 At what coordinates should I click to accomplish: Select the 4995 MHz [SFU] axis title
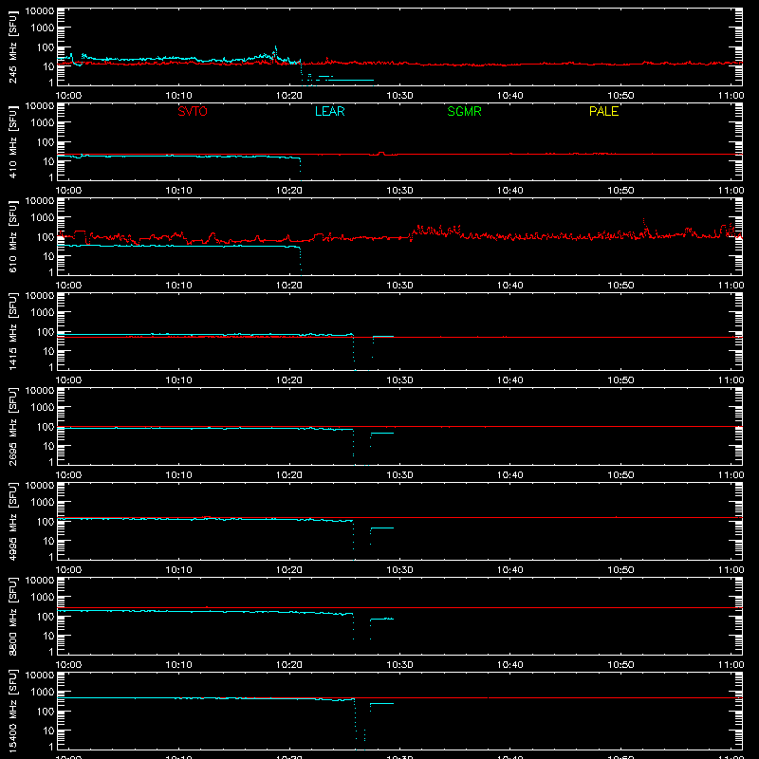[x=13, y=521]
